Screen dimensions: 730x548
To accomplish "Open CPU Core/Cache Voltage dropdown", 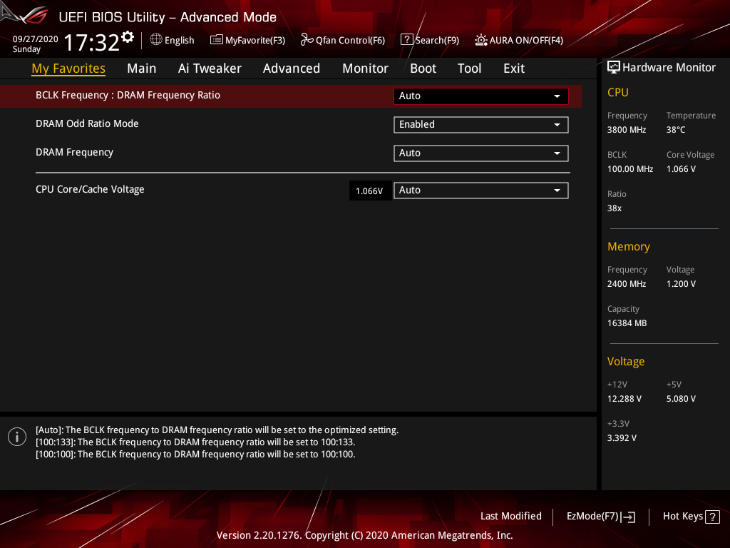I will tap(481, 190).
